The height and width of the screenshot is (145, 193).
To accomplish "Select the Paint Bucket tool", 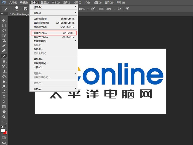I will 4,76.
